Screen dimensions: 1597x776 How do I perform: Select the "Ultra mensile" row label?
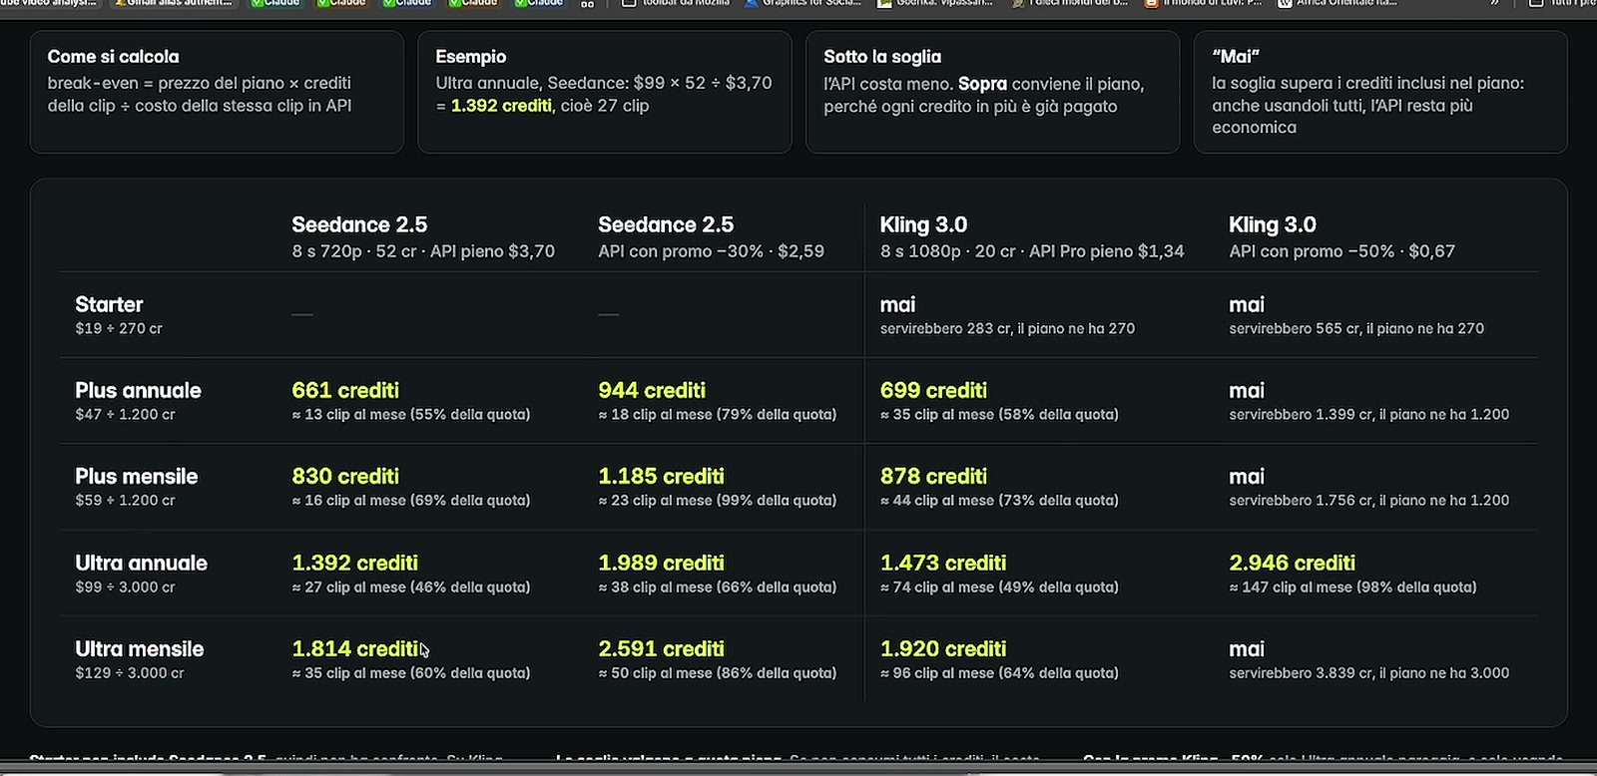tap(139, 649)
